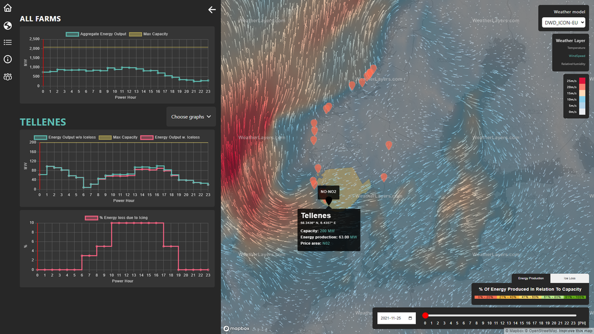594x334 pixels.
Task: Switch to the Energy Production tab
Action: coord(530,278)
